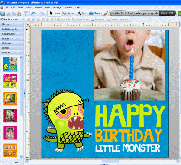The width and height of the screenshot is (181, 165).
Task: Click the Replace Photo icon
Action: pos(10,19)
